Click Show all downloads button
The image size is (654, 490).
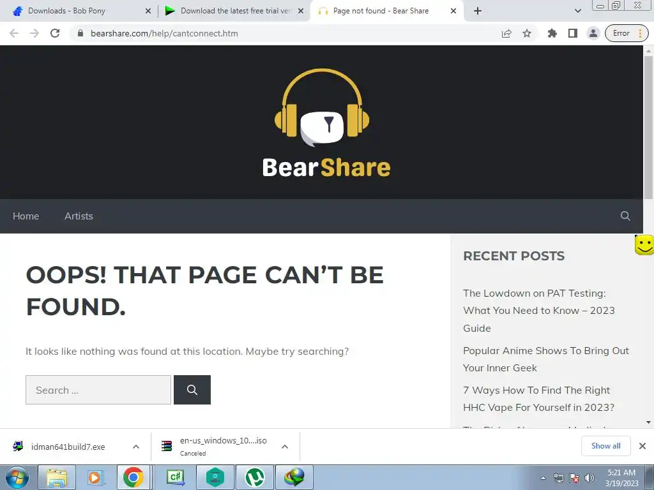pyautogui.click(x=605, y=446)
